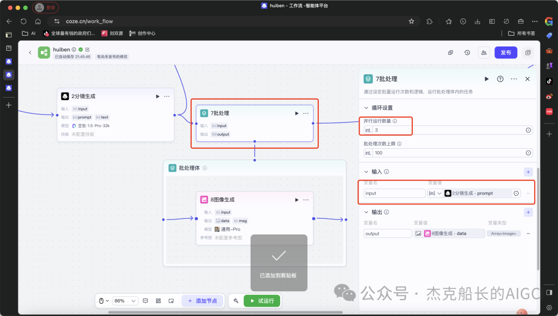
Task: Run the 2分镜生成 node with its play icon
Action: 158,97
